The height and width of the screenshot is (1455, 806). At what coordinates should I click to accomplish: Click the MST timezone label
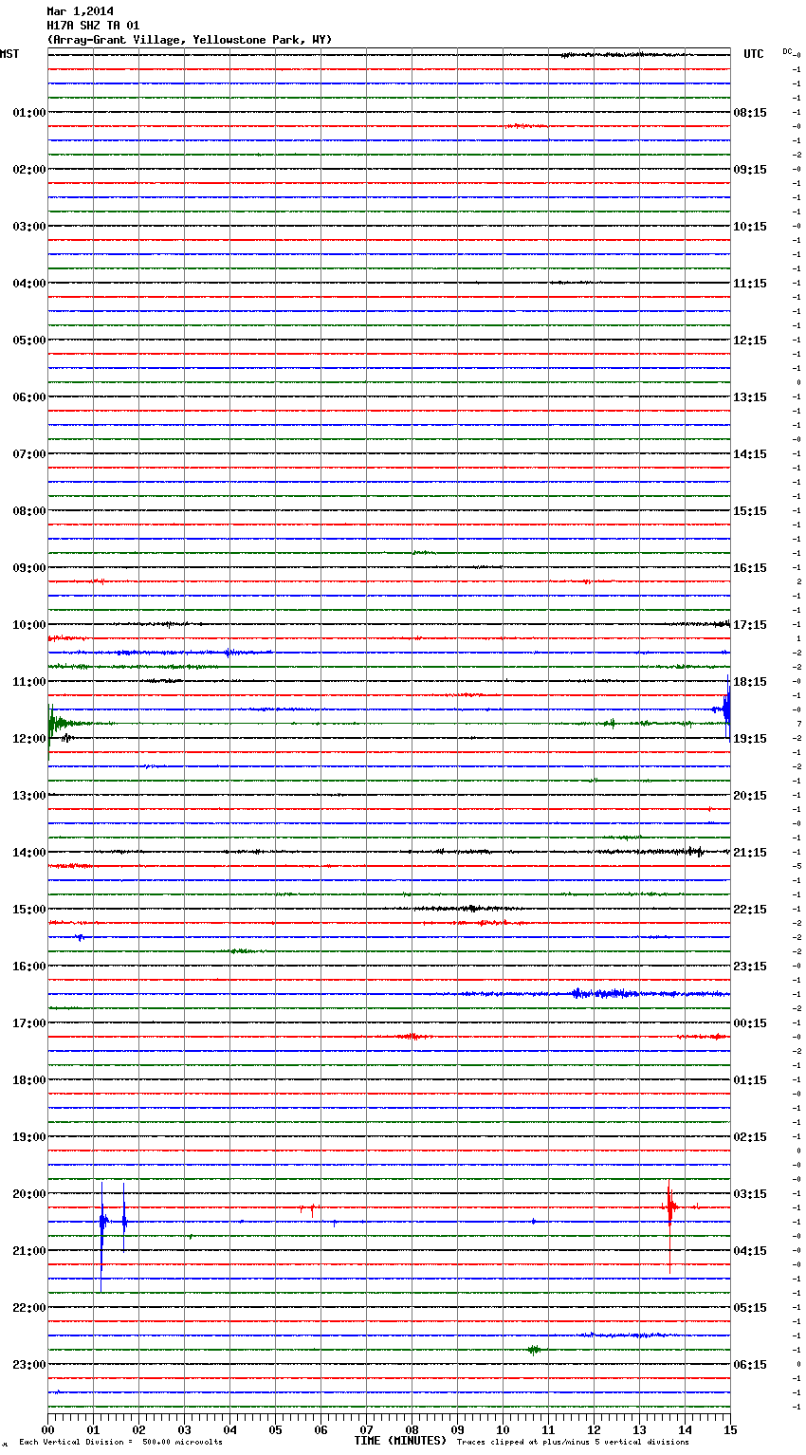click(x=9, y=54)
